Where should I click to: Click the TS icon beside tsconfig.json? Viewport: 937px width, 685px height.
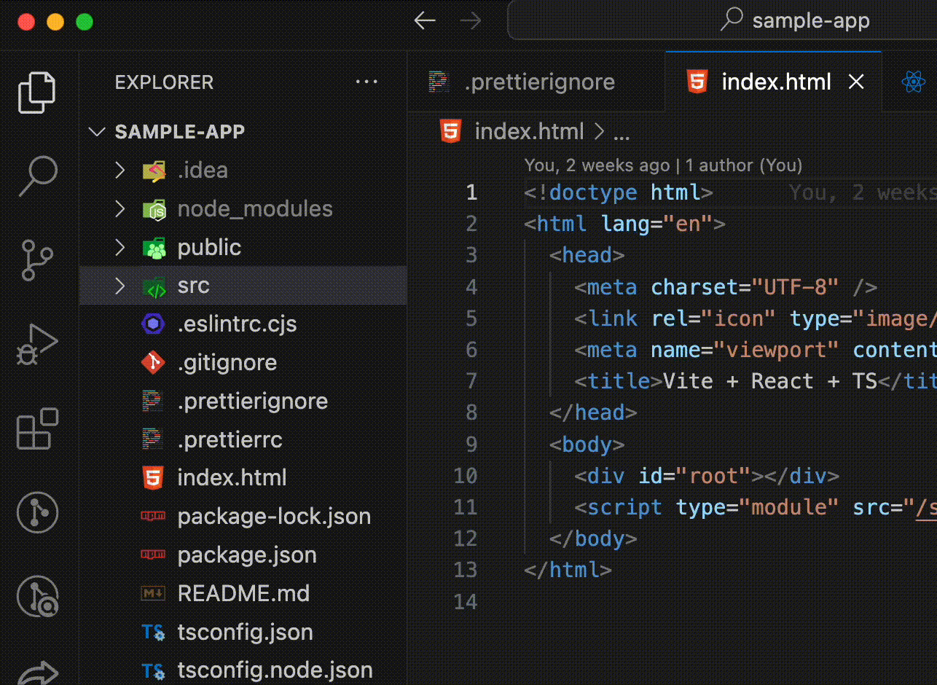(153, 633)
